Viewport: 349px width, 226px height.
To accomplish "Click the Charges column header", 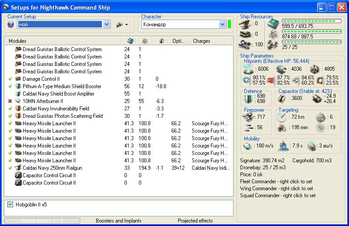I will point(201,41).
